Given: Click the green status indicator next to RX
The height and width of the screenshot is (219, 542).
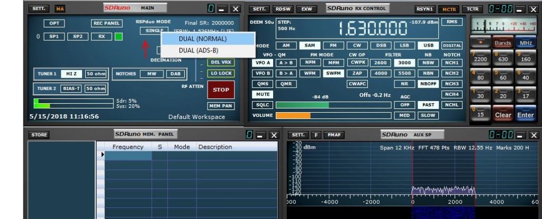Looking at the screenshot, I should (x=119, y=36).
